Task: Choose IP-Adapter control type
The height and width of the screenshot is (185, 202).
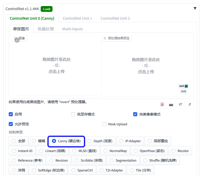Action: [x=130, y=141]
